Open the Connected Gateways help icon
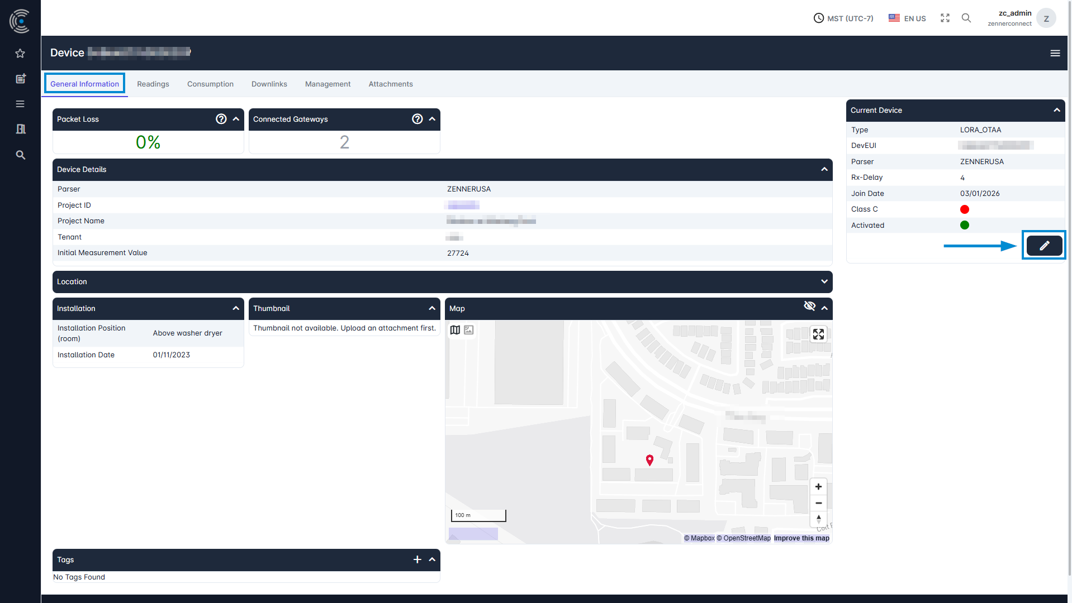Screen dimensions: 1072x603 point(417,119)
